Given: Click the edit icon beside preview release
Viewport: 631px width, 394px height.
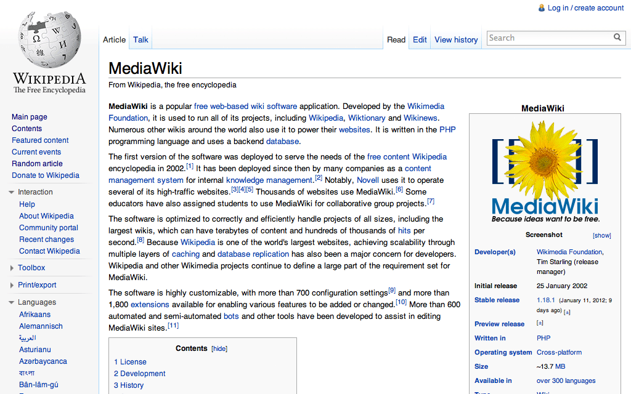Looking at the screenshot, I should click(540, 323).
